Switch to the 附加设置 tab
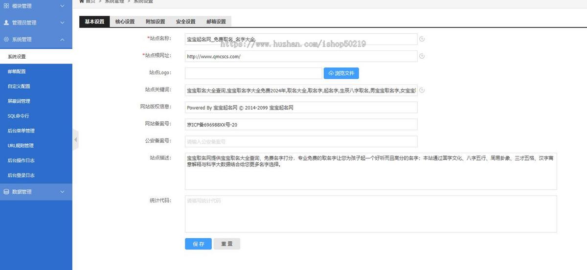Screen dimensions: 587x270 coord(155,22)
